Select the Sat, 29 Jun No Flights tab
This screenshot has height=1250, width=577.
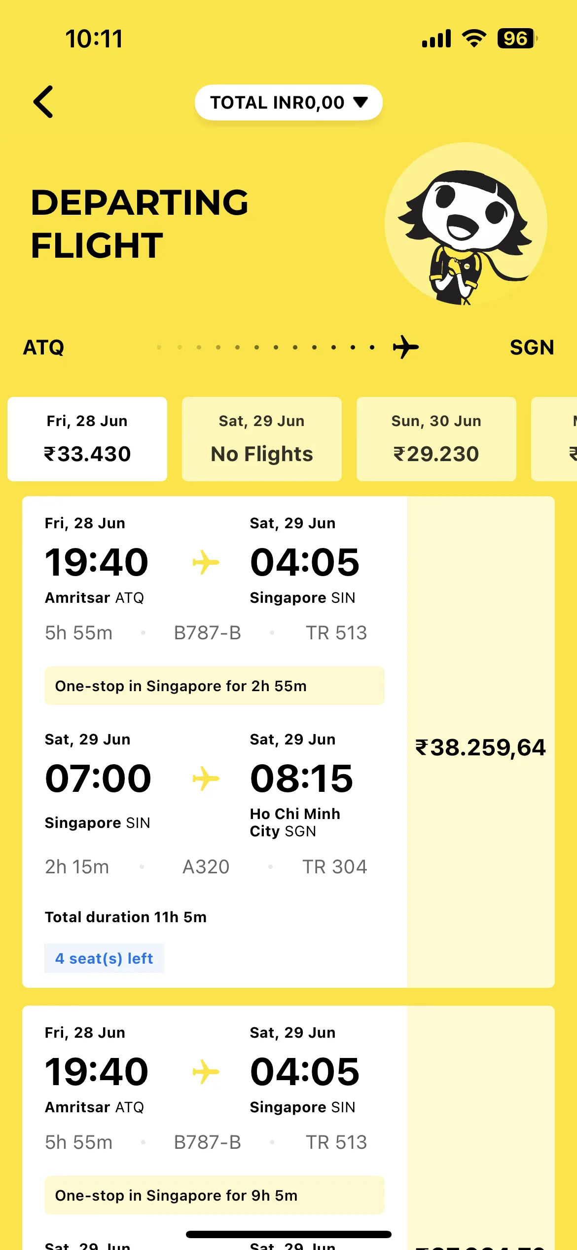[x=262, y=439]
